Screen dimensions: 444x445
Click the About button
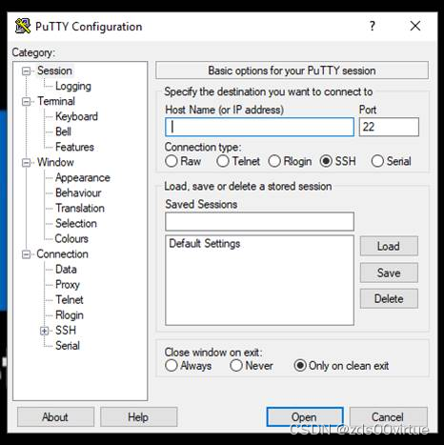[55, 417]
